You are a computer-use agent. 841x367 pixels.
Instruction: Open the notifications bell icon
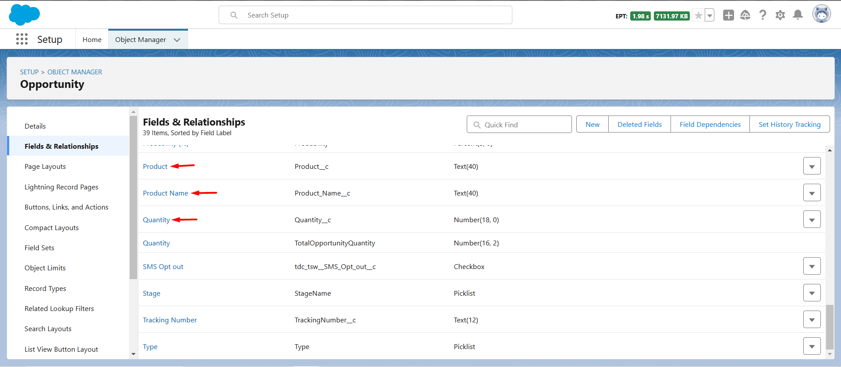pos(798,15)
